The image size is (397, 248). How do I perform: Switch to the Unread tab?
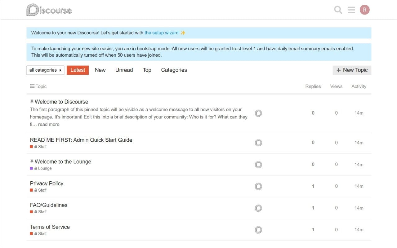(124, 70)
